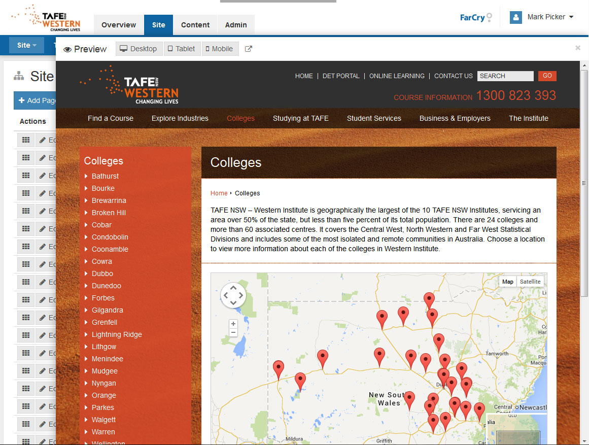
Task: Expand Dubbo arrow in sidebar
Action: pos(86,273)
